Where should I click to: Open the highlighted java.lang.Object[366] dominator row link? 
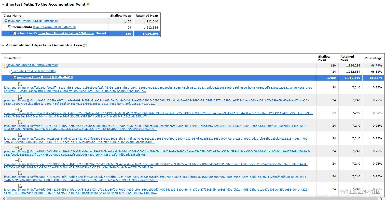[45, 77]
